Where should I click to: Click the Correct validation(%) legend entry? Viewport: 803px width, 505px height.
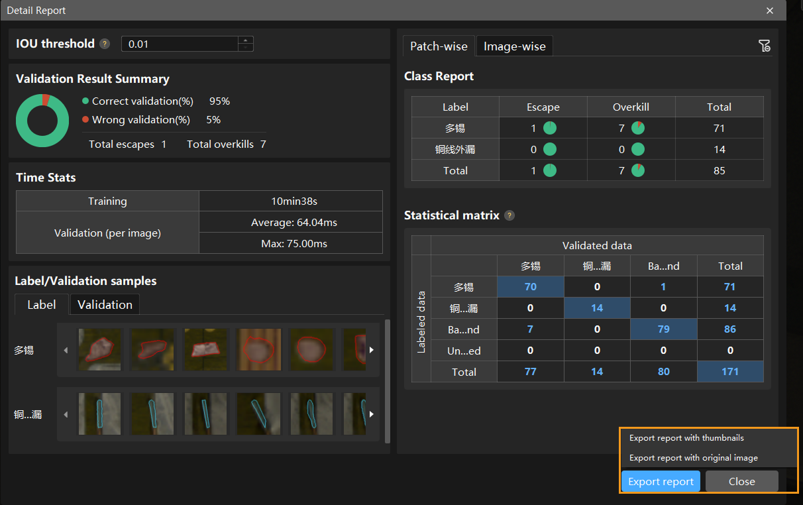point(138,101)
